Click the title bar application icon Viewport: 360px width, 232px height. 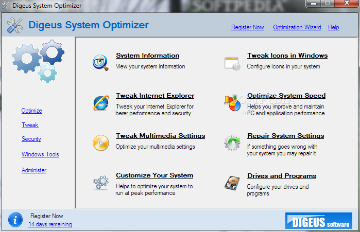coord(6,5)
